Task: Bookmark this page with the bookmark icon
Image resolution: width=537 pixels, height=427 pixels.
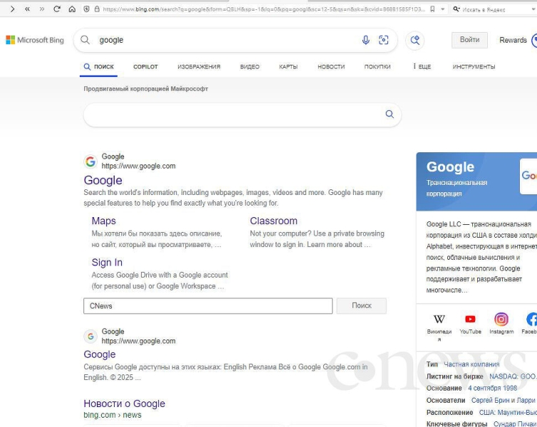Action: point(432,9)
